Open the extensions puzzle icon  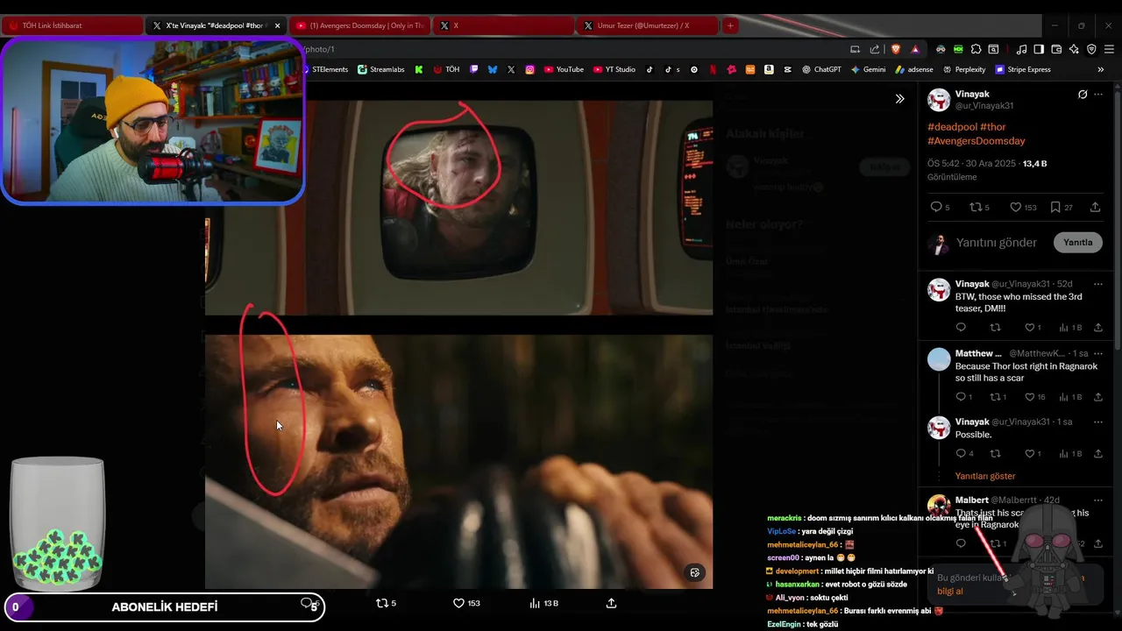pos(975,49)
